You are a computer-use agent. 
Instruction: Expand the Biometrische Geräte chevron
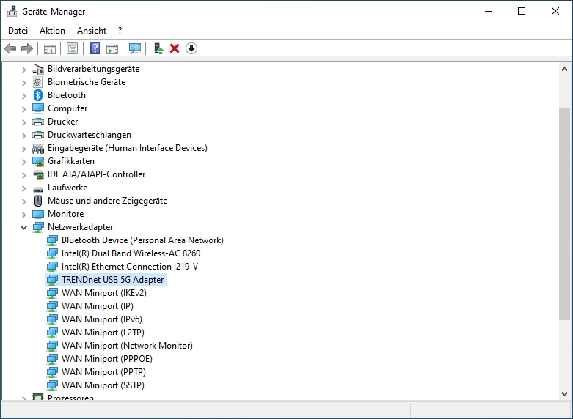click(23, 83)
